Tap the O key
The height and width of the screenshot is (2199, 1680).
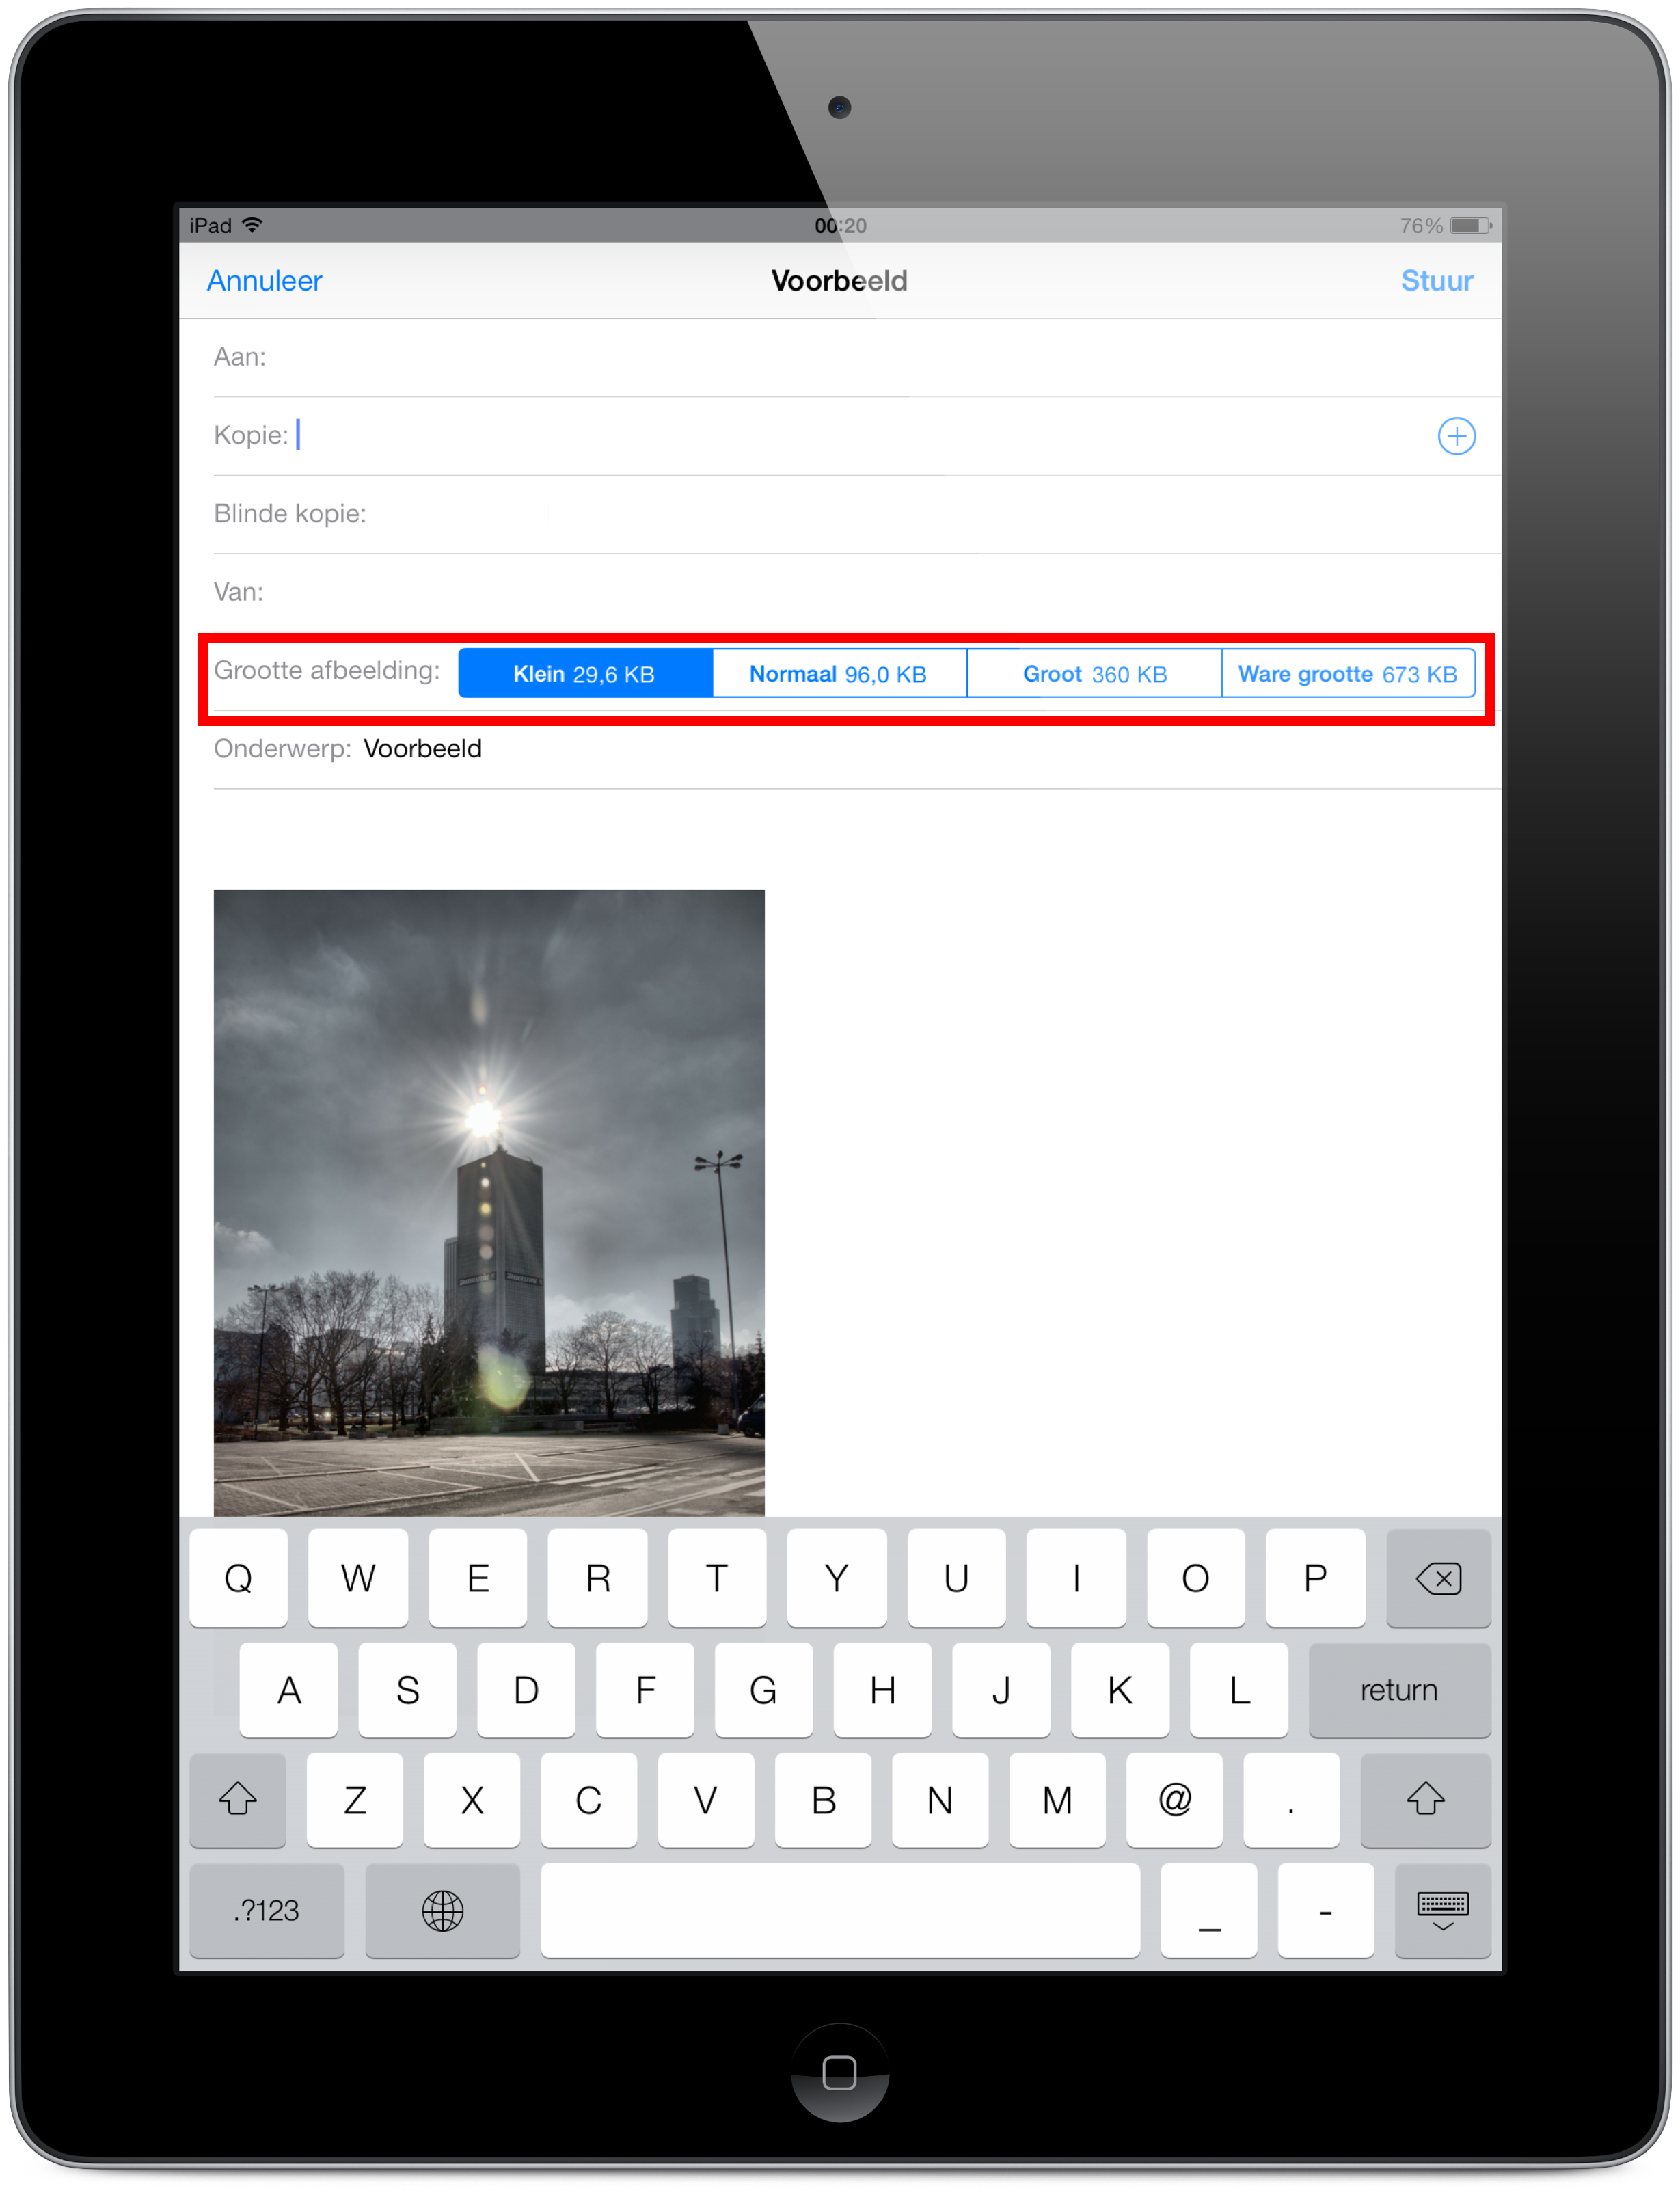point(1196,1578)
